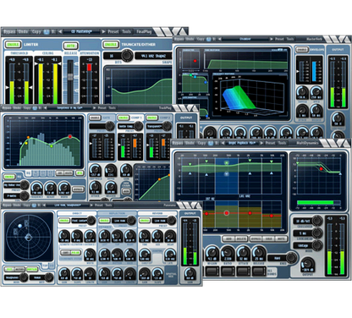Click the next preset arrow in MasterVerb
This screenshot has height=318, width=352.
[x=272, y=39]
